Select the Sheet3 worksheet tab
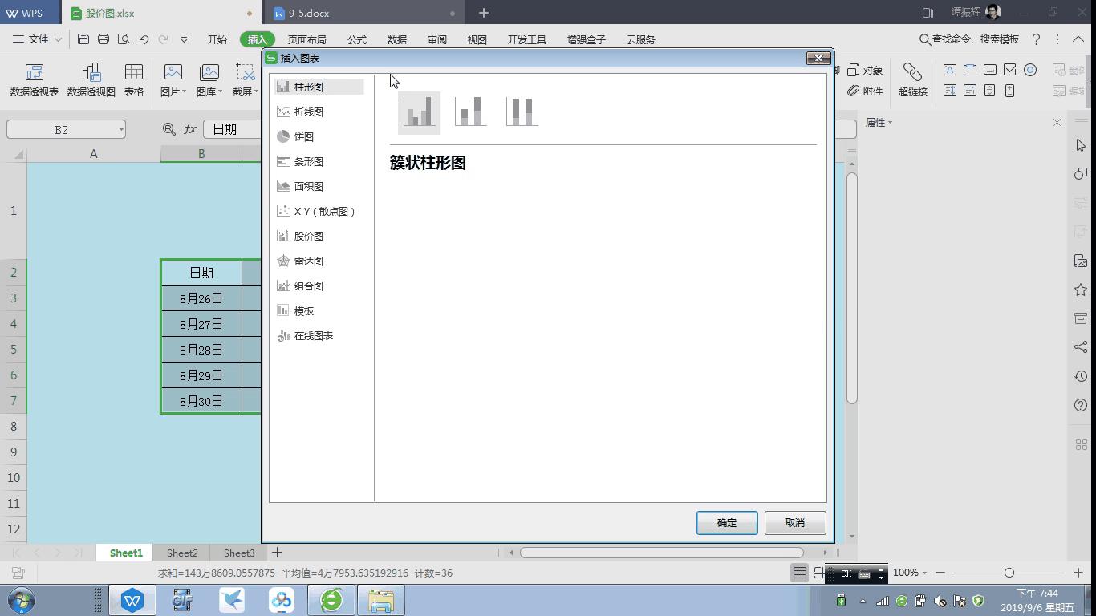Image resolution: width=1096 pixels, height=616 pixels. pyautogui.click(x=239, y=553)
